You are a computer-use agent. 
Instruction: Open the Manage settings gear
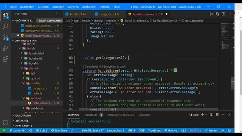point(5,122)
